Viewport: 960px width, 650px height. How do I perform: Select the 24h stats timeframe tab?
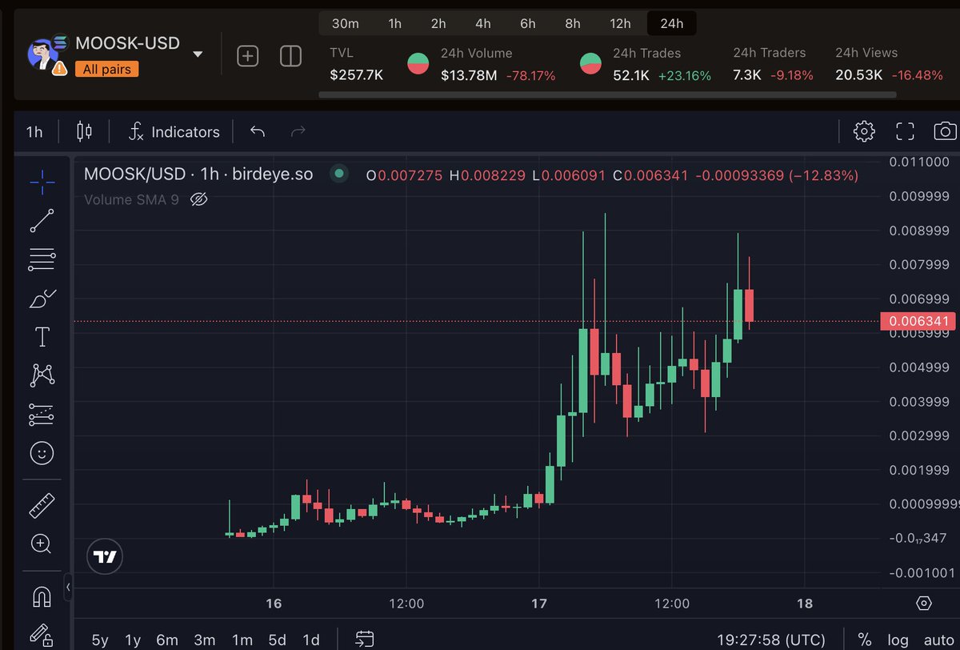[x=671, y=23]
